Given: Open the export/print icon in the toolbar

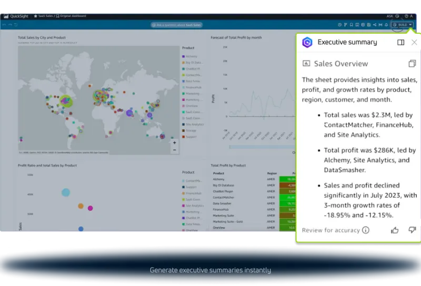Looking at the screenshot, I should (369, 25).
